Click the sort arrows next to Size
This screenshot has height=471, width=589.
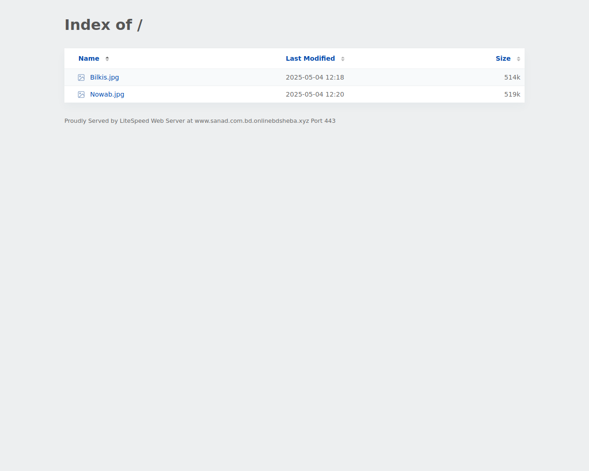pyautogui.click(x=519, y=58)
